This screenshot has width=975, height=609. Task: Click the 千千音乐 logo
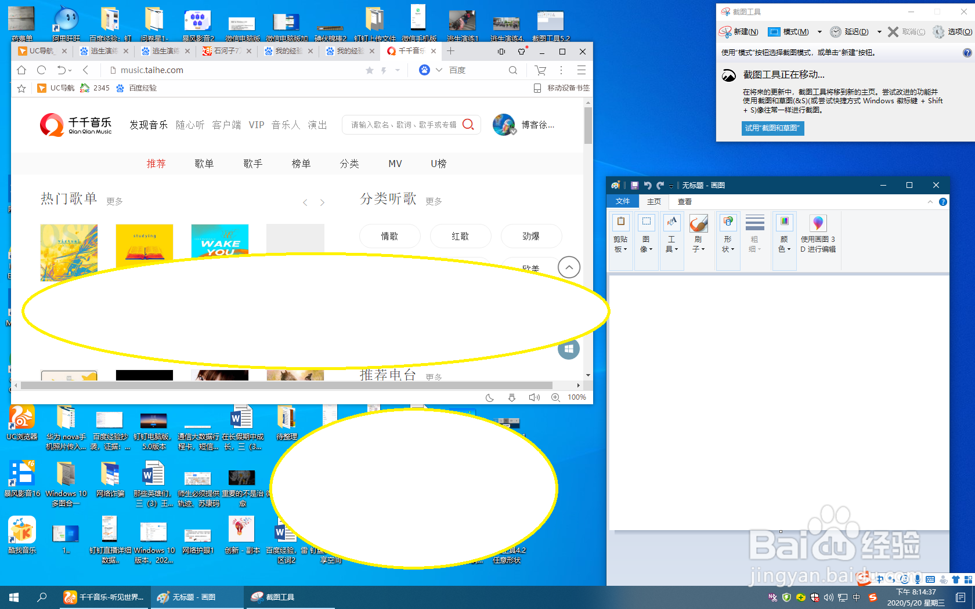coord(76,125)
